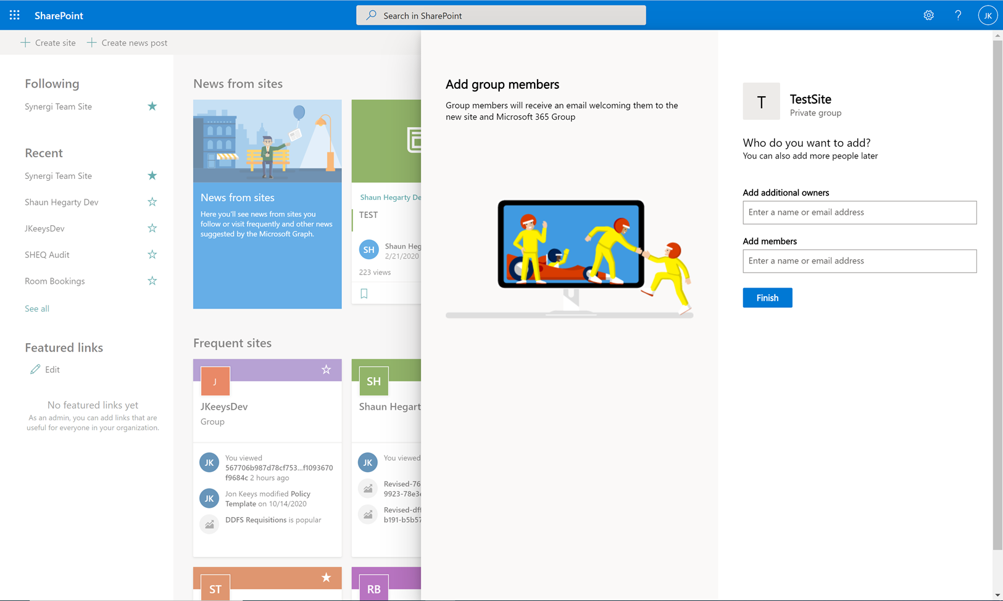Click the TestSite group logo
The image size is (1003, 601).
pyautogui.click(x=761, y=101)
